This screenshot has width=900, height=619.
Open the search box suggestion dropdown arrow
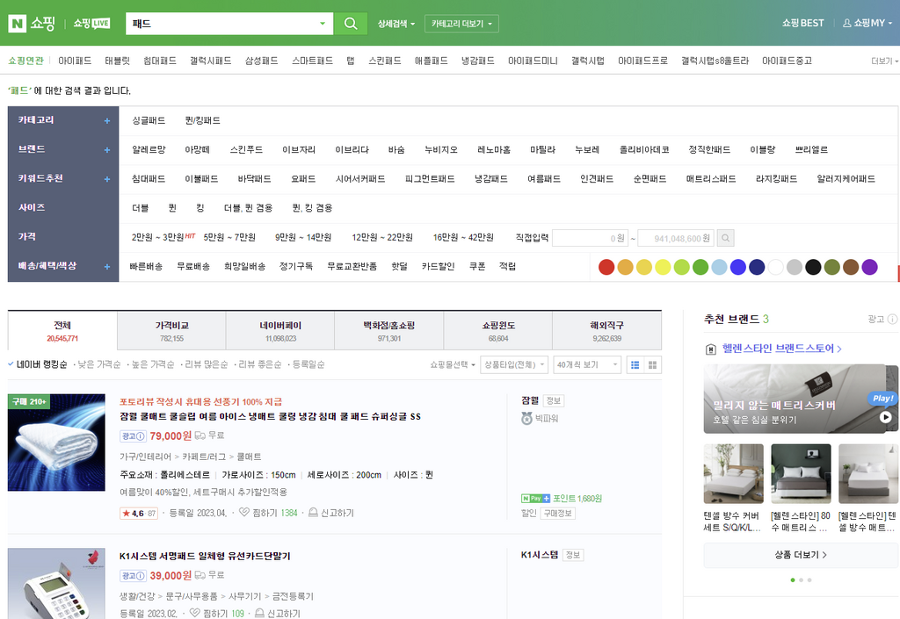tap(323, 24)
